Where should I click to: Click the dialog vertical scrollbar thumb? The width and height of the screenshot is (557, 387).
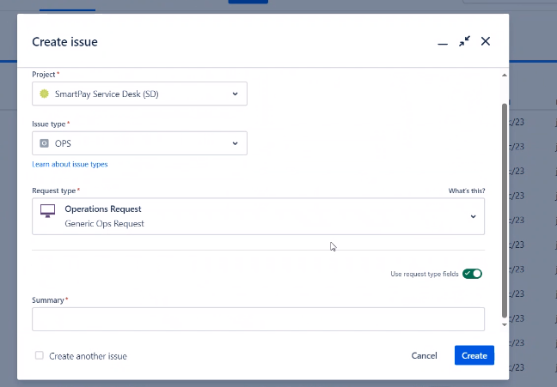click(x=504, y=210)
